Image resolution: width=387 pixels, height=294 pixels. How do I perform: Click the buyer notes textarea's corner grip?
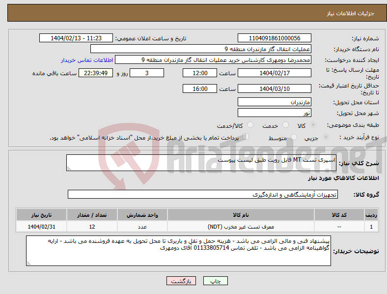click(x=28, y=264)
